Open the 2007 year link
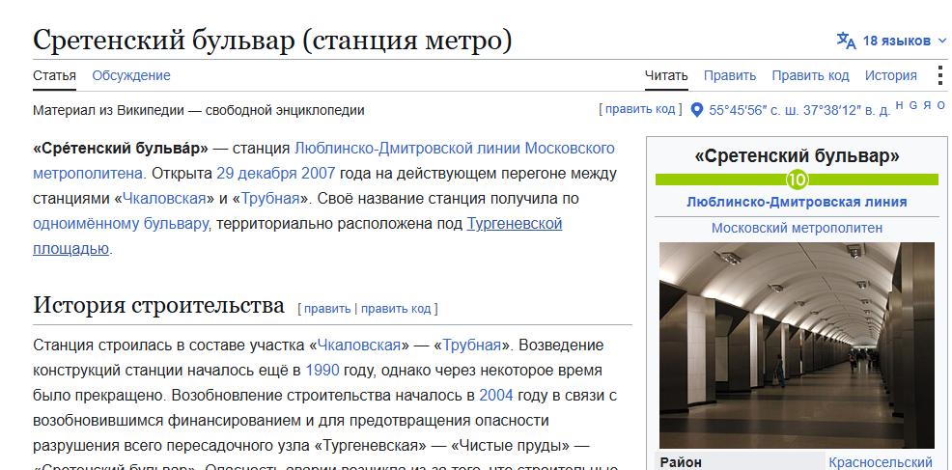952x470 pixels. [319, 173]
